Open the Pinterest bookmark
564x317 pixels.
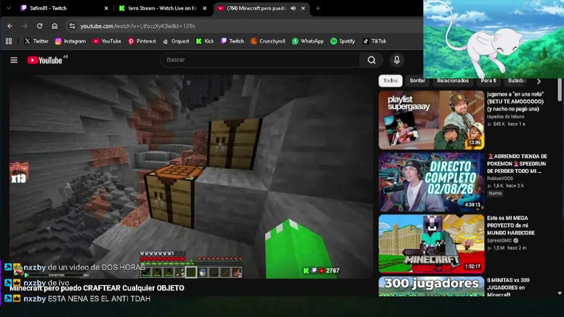click(142, 41)
